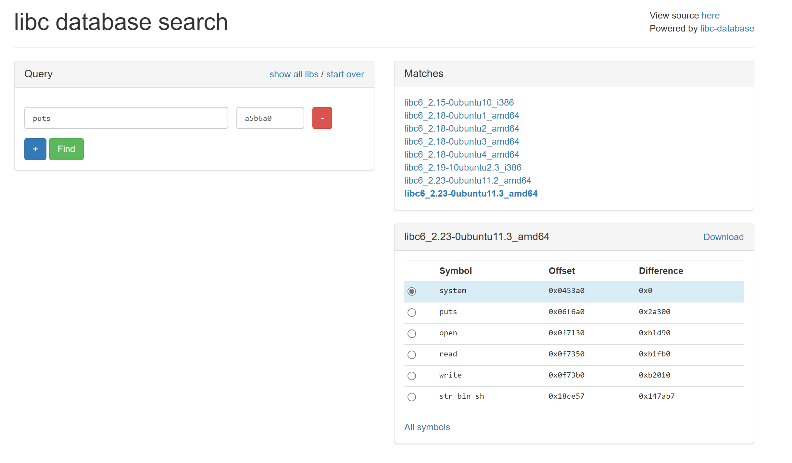Select the write radio button
This screenshot has height=463, width=792.
coord(412,376)
